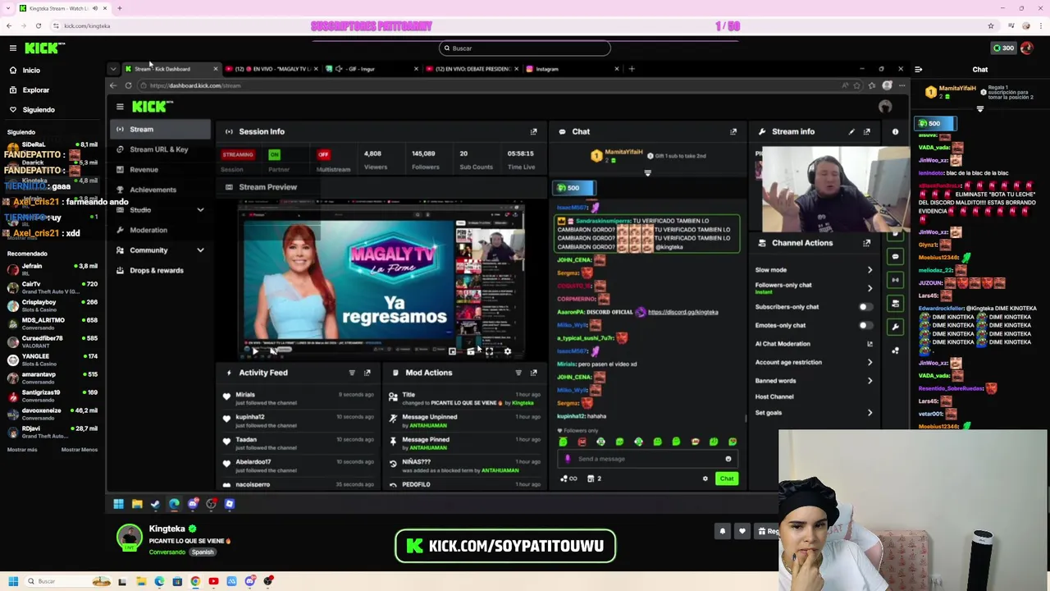Switch to the Instagram browser tab
The width and height of the screenshot is (1050, 591).
pos(572,69)
